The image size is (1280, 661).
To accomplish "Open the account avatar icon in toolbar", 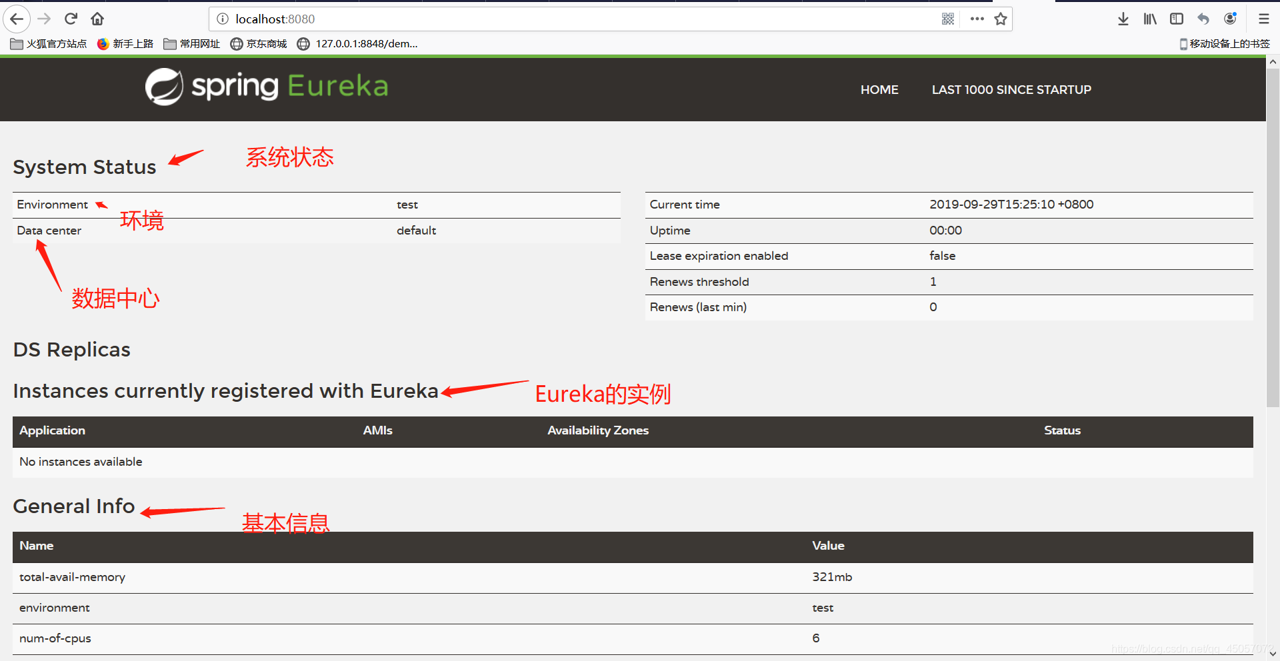I will point(1230,19).
